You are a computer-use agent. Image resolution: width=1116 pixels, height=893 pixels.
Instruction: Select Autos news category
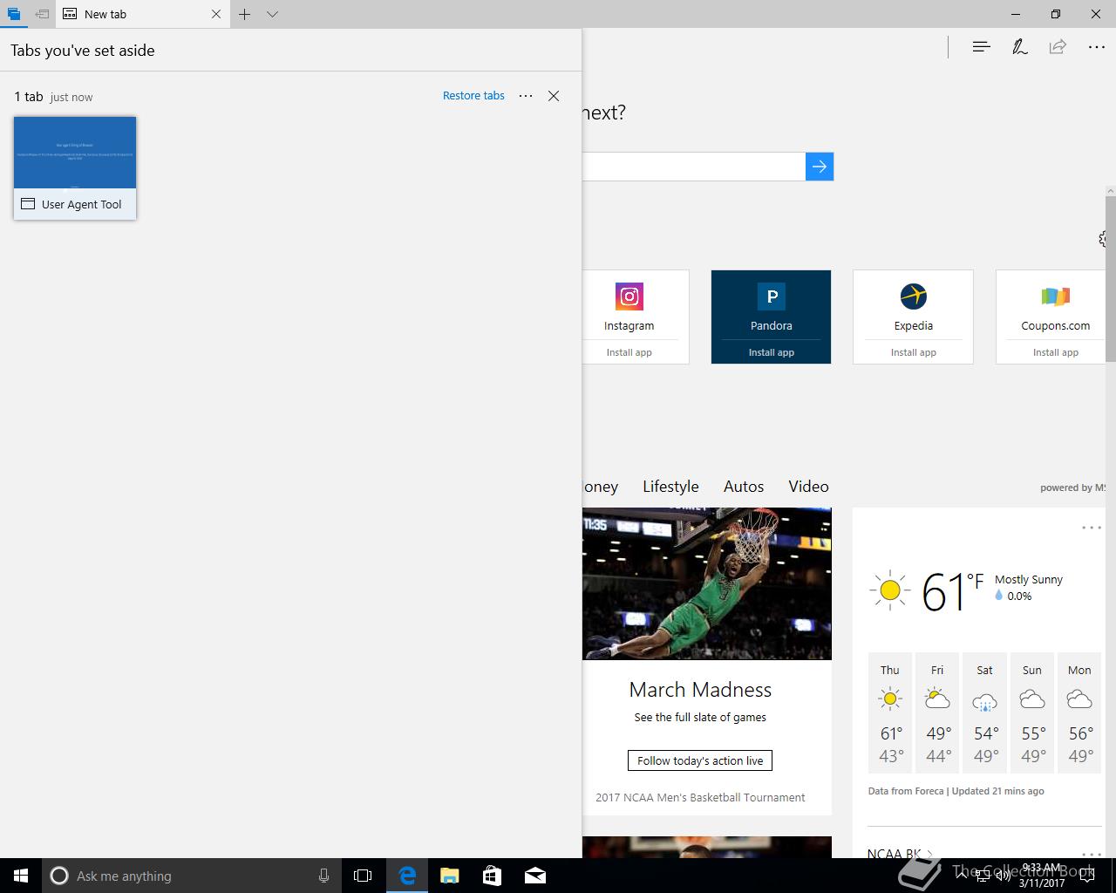(744, 487)
